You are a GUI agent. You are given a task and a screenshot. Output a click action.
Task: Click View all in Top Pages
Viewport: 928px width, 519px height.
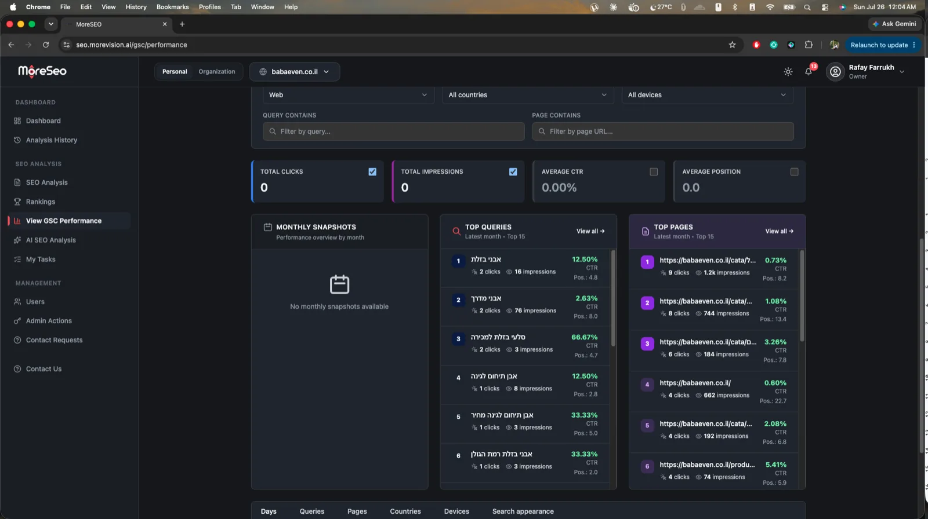pos(779,231)
